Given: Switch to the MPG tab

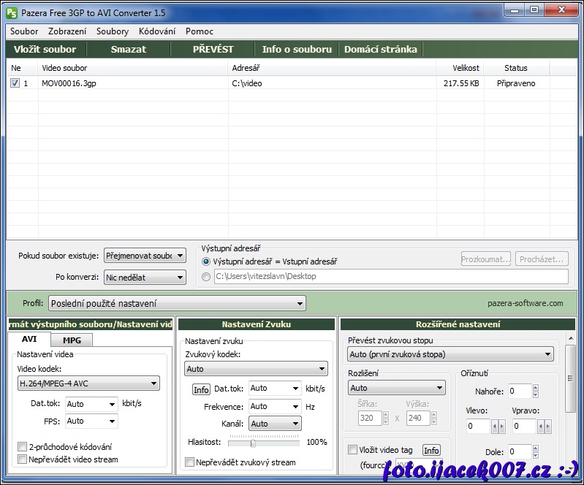Looking at the screenshot, I should click(72, 340).
